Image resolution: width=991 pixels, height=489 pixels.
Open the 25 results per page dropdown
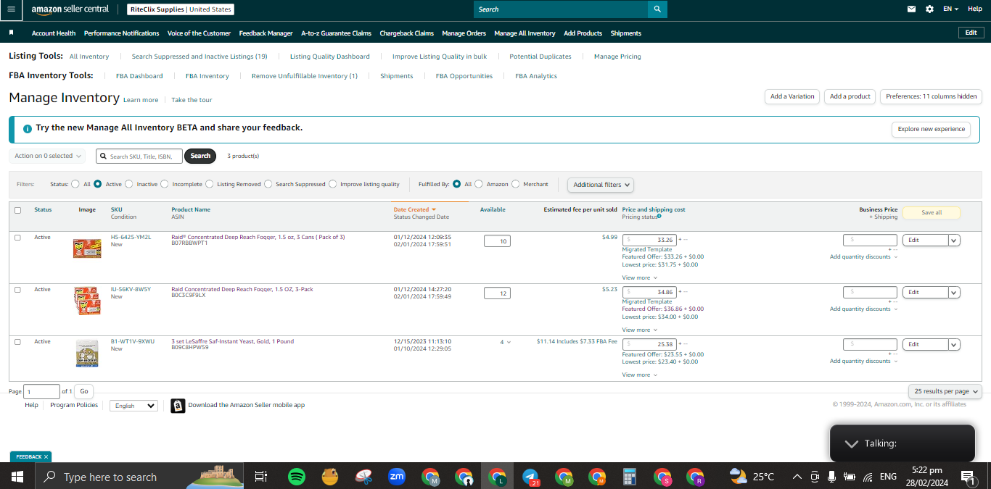(x=945, y=391)
